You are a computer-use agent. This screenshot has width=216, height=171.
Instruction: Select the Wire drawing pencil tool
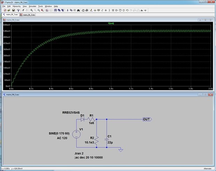(91, 10)
